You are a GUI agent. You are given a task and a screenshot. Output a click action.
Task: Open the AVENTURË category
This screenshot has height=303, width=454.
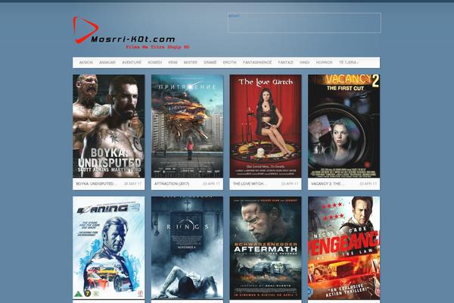coord(132,62)
